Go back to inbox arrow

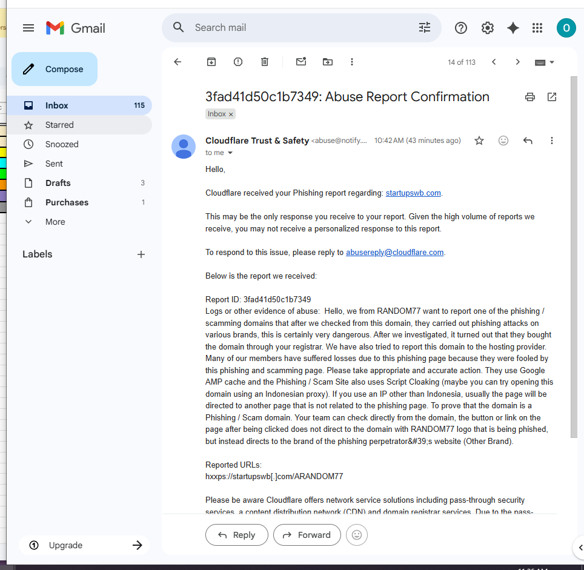(178, 62)
